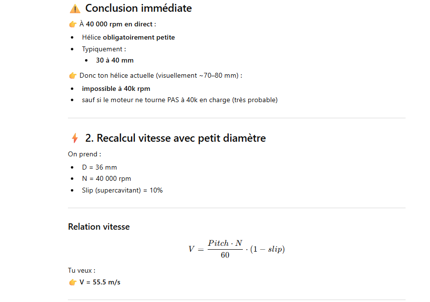The width and height of the screenshot is (430, 302).
Task: Click the "Tu veux :" text
Action: coord(82,270)
